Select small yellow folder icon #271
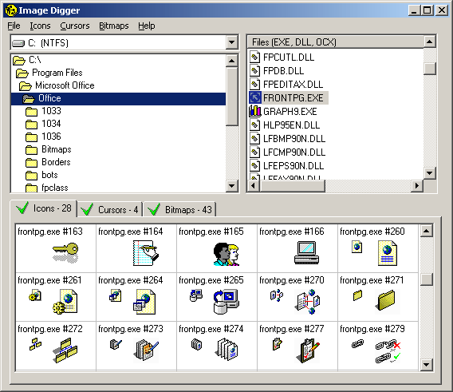Image resolution: width=453 pixels, height=392 pixels. click(x=357, y=295)
